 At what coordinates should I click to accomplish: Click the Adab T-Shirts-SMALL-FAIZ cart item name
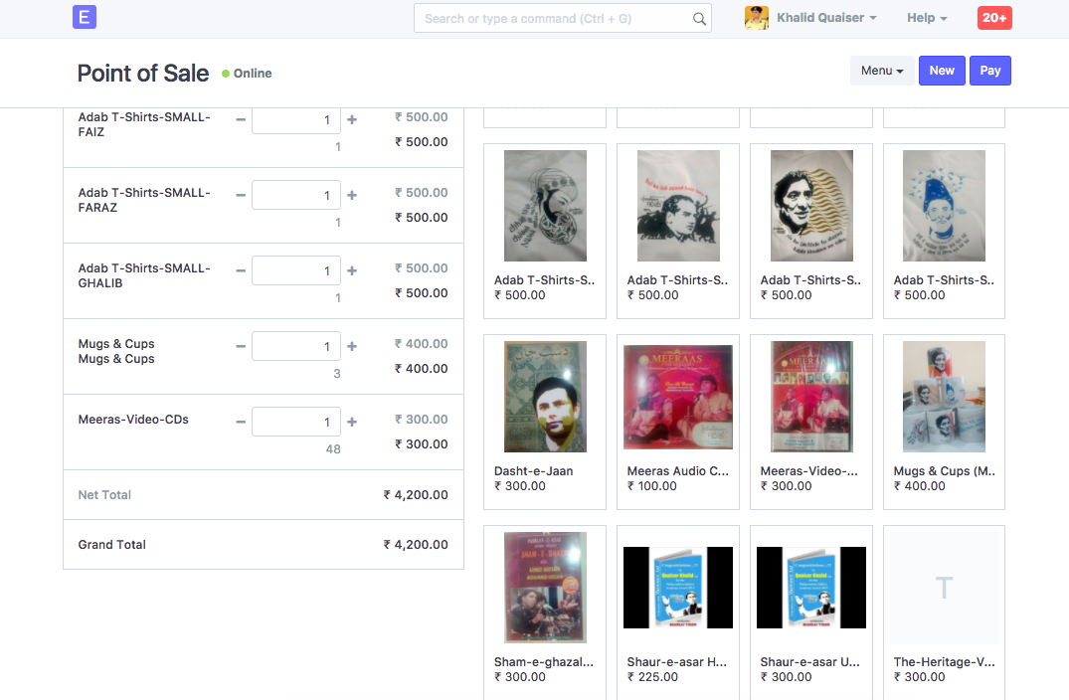point(144,124)
